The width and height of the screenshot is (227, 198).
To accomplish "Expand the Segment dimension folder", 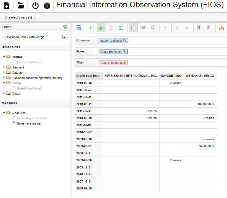I will point(4,67).
